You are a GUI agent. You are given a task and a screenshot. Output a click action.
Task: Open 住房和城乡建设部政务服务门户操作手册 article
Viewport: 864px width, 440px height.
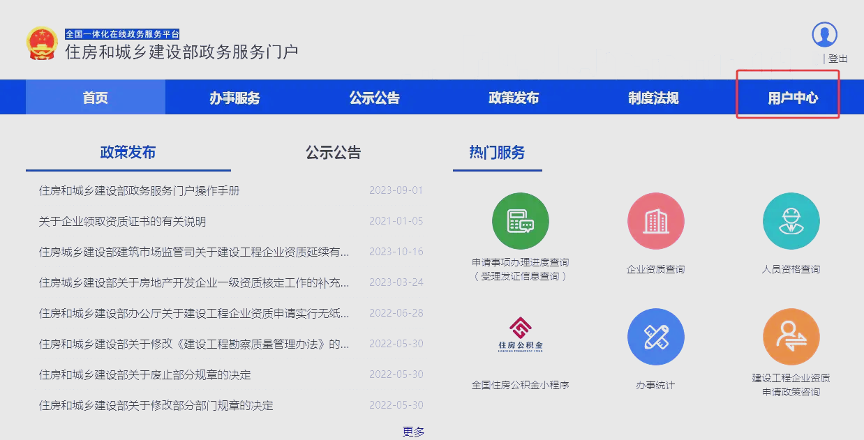pos(140,190)
